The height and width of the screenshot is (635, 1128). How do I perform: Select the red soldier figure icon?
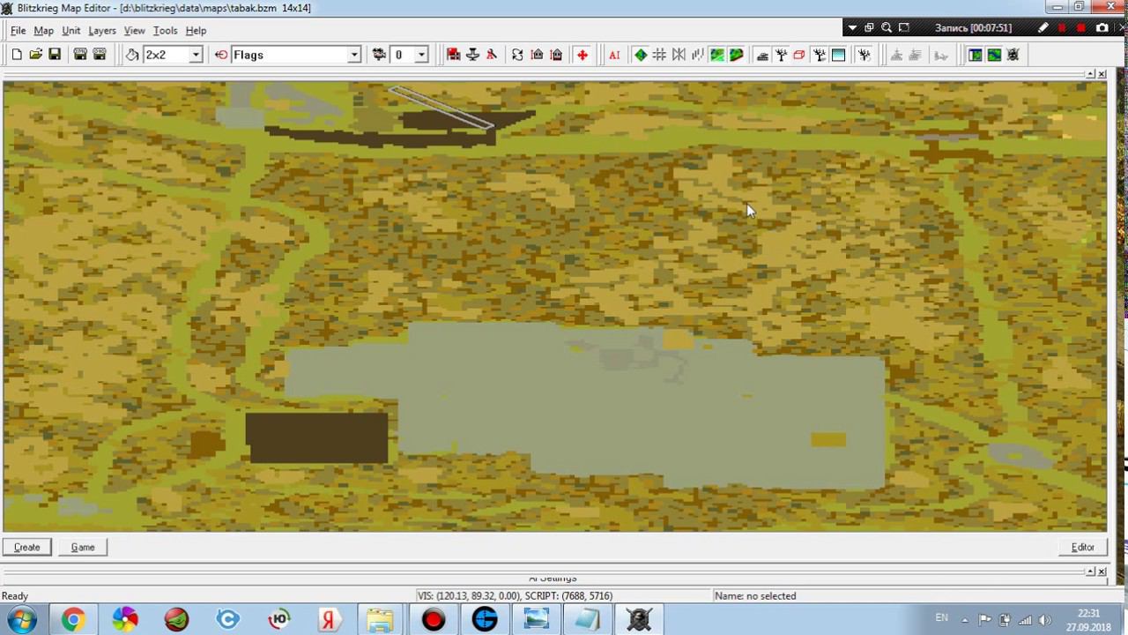(x=492, y=55)
